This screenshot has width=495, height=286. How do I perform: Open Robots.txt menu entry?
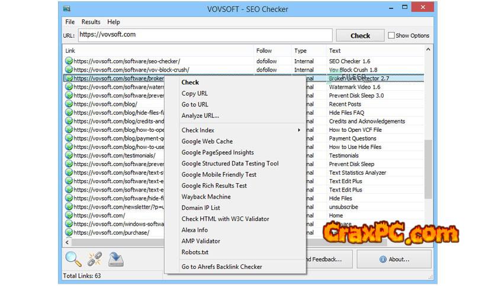tap(195, 252)
